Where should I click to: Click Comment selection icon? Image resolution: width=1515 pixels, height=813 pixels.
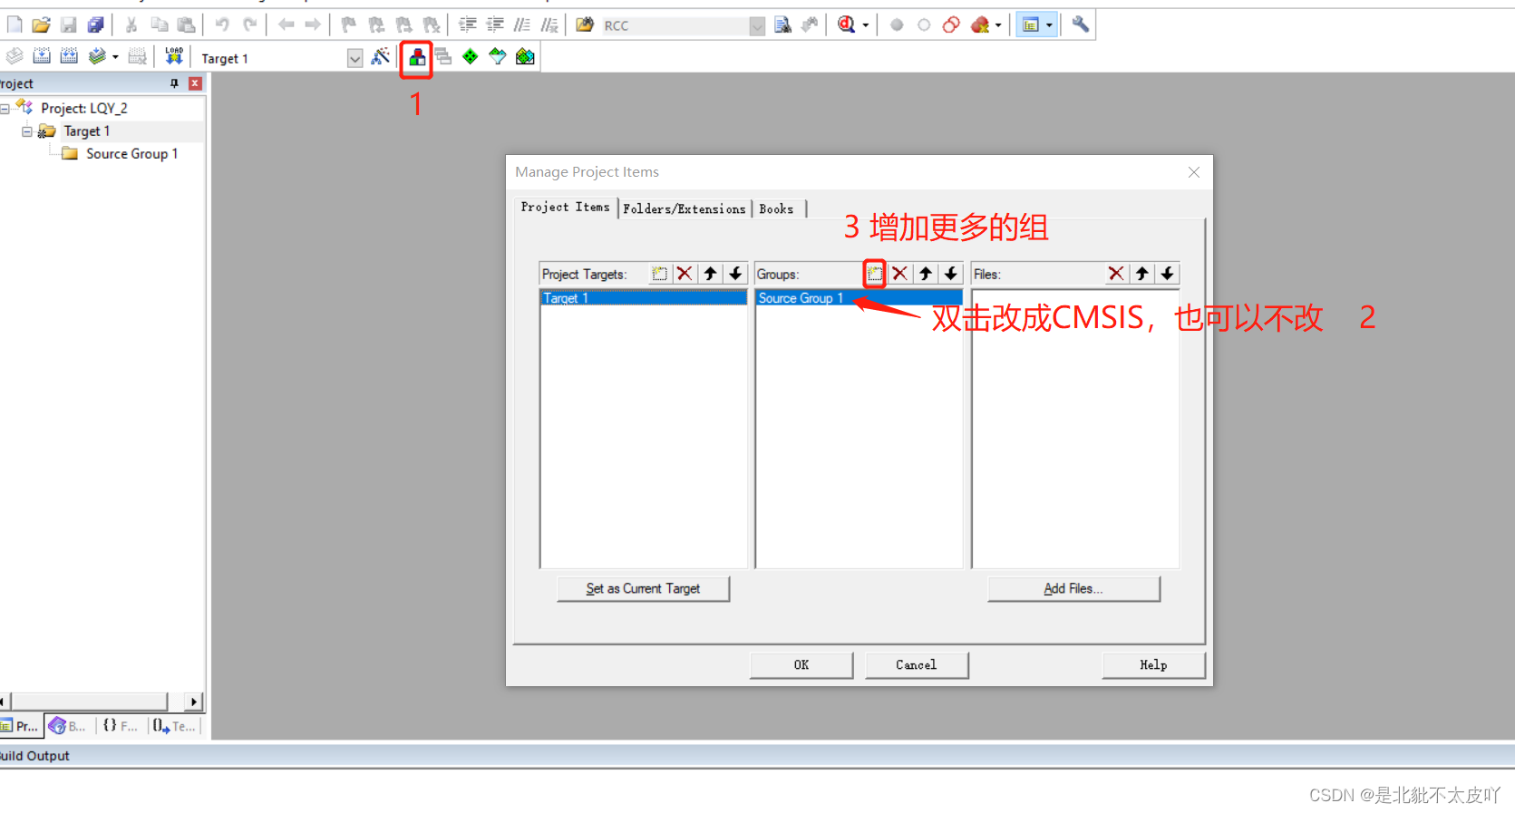522,24
